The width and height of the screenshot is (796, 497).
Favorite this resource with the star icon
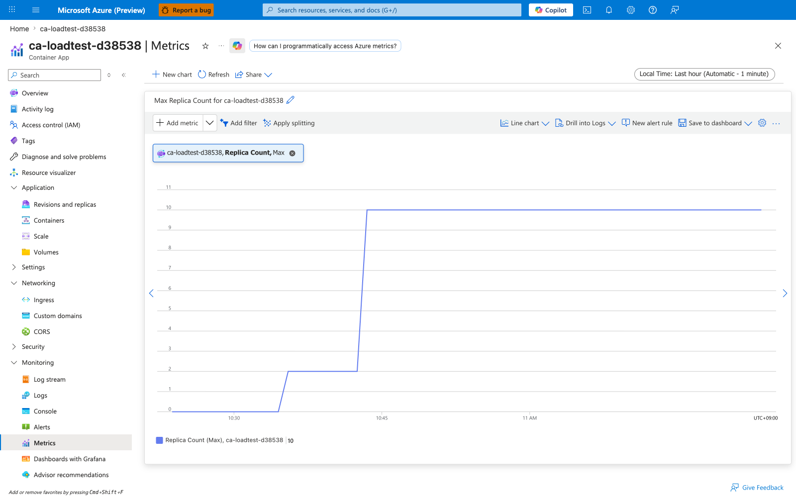click(x=205, y=46)
